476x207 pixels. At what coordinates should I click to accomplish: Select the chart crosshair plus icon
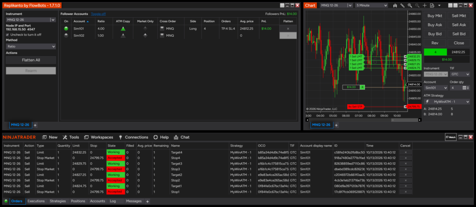425,6
